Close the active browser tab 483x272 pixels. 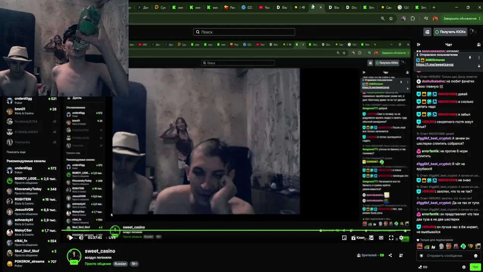coord(321,7)
